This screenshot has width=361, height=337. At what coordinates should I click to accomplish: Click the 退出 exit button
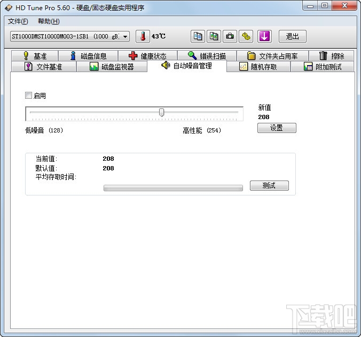(293, 36)
